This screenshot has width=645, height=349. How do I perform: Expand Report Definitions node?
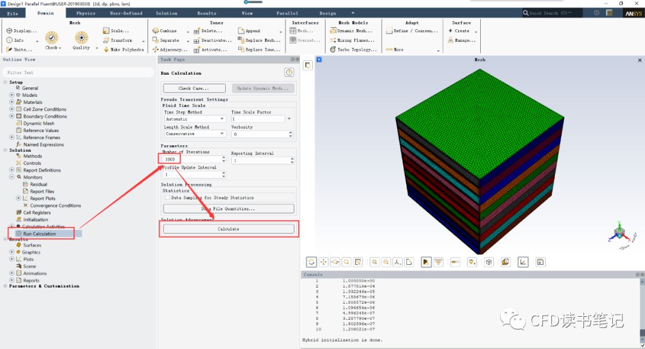(x=11, y=170)
